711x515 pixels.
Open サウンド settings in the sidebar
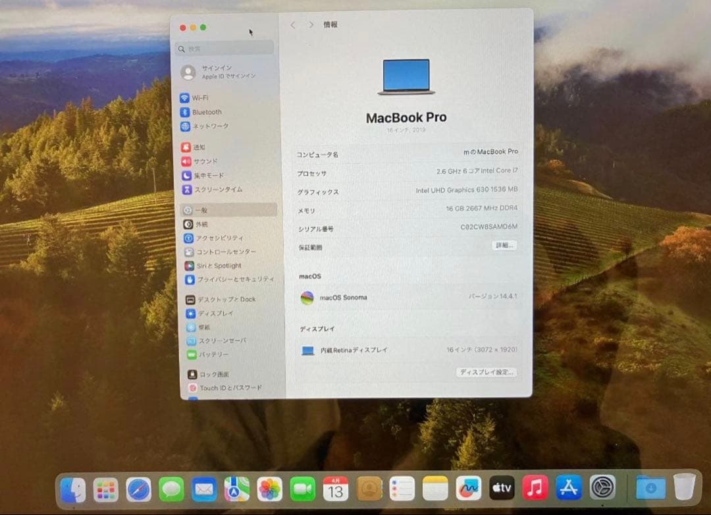[199, 161]
